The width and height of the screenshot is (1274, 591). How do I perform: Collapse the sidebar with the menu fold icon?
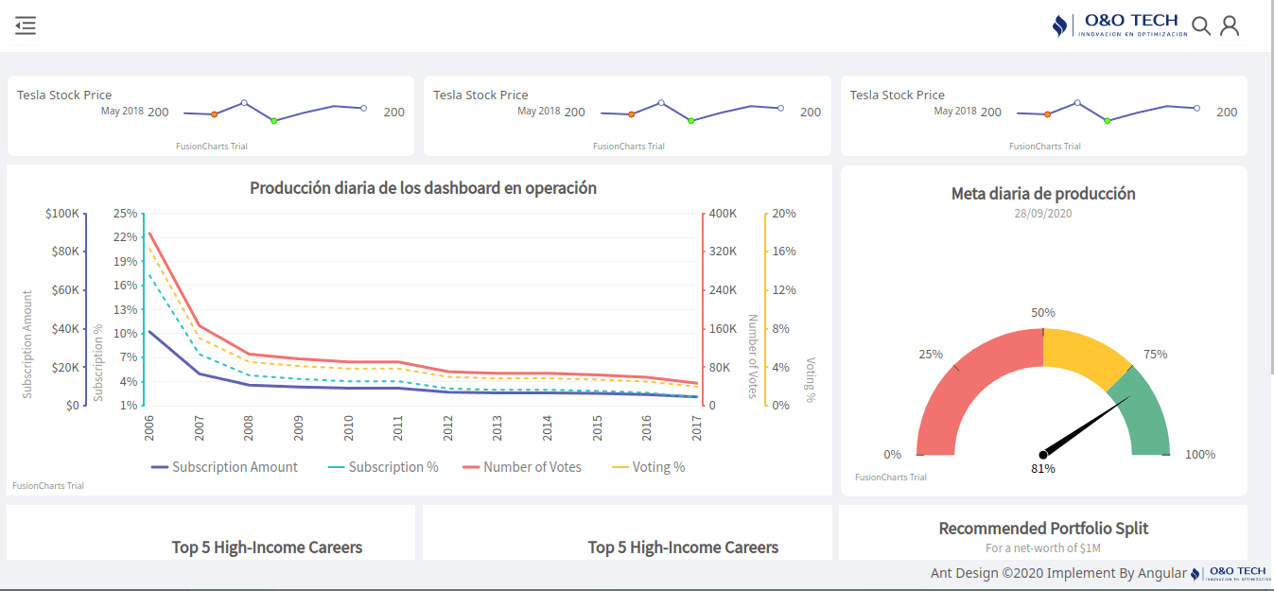tap(26, 26)
